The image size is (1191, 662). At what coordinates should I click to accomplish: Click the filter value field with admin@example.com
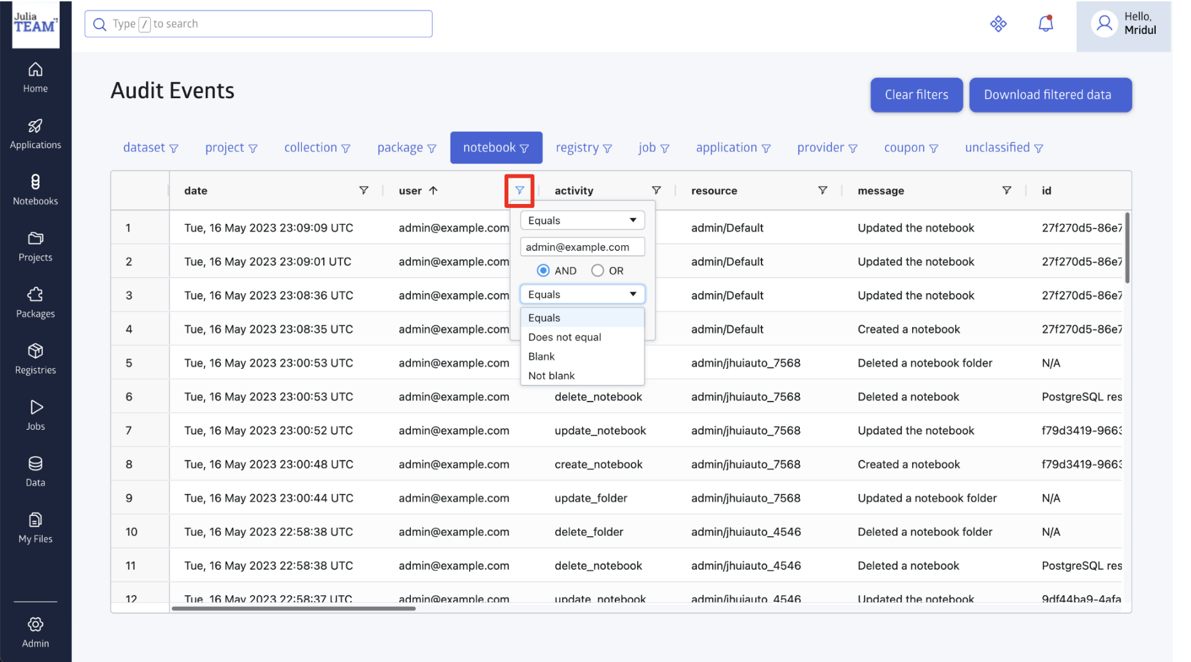tap(582, 247)
